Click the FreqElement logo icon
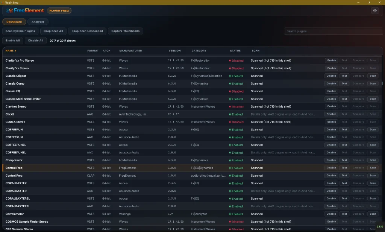The image size is (385, 232). click(x=9, y=11)
